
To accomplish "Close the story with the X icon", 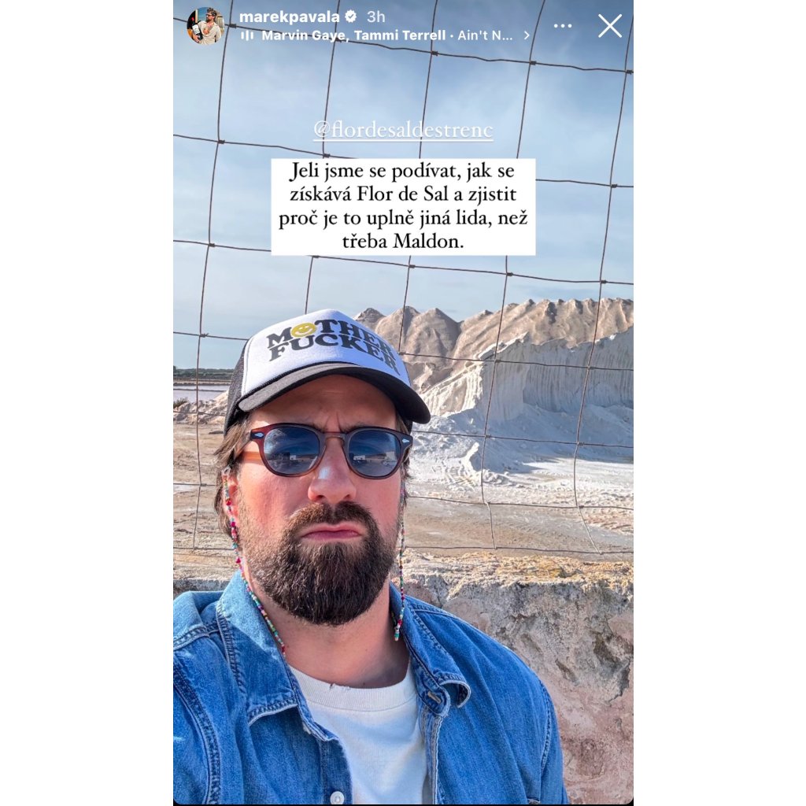I will pyautogui.click(x=610, y=26).
